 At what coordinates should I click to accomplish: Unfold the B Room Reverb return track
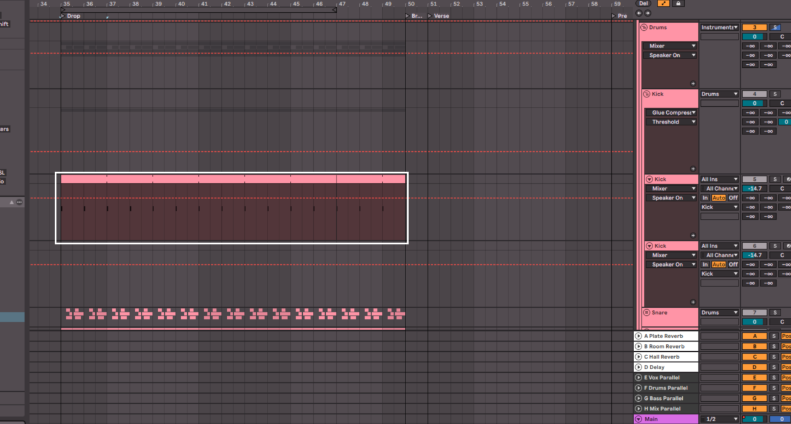638,346
